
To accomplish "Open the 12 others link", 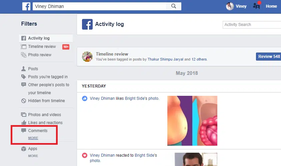I will [199, 60].
